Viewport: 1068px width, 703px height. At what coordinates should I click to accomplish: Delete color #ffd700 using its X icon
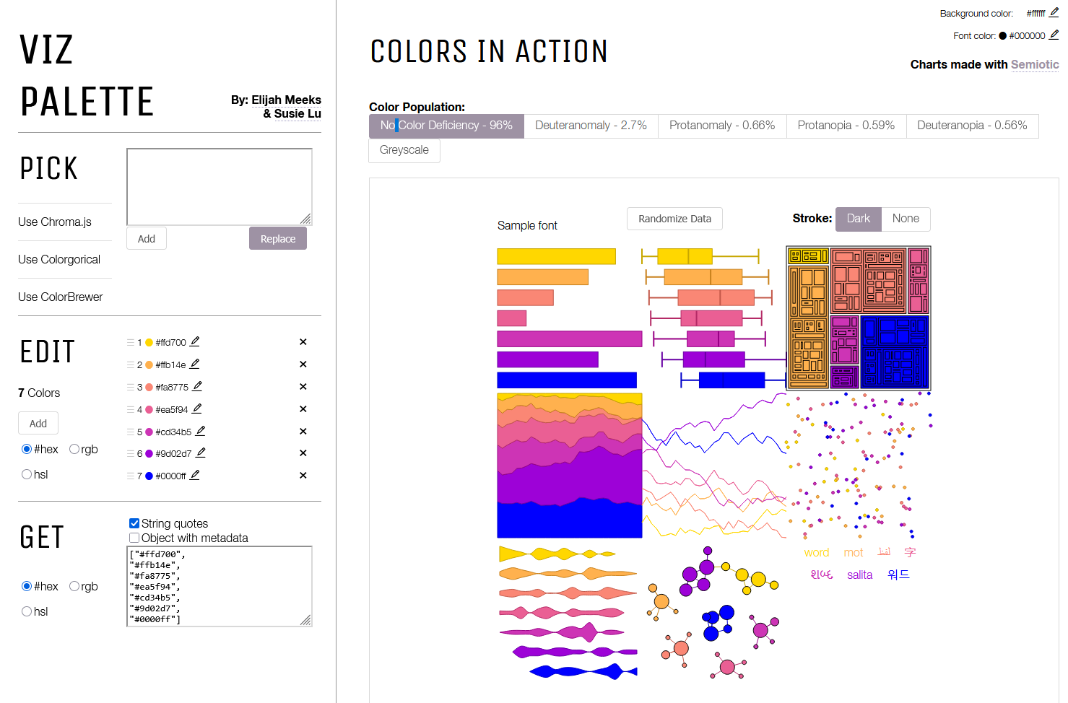303,341
